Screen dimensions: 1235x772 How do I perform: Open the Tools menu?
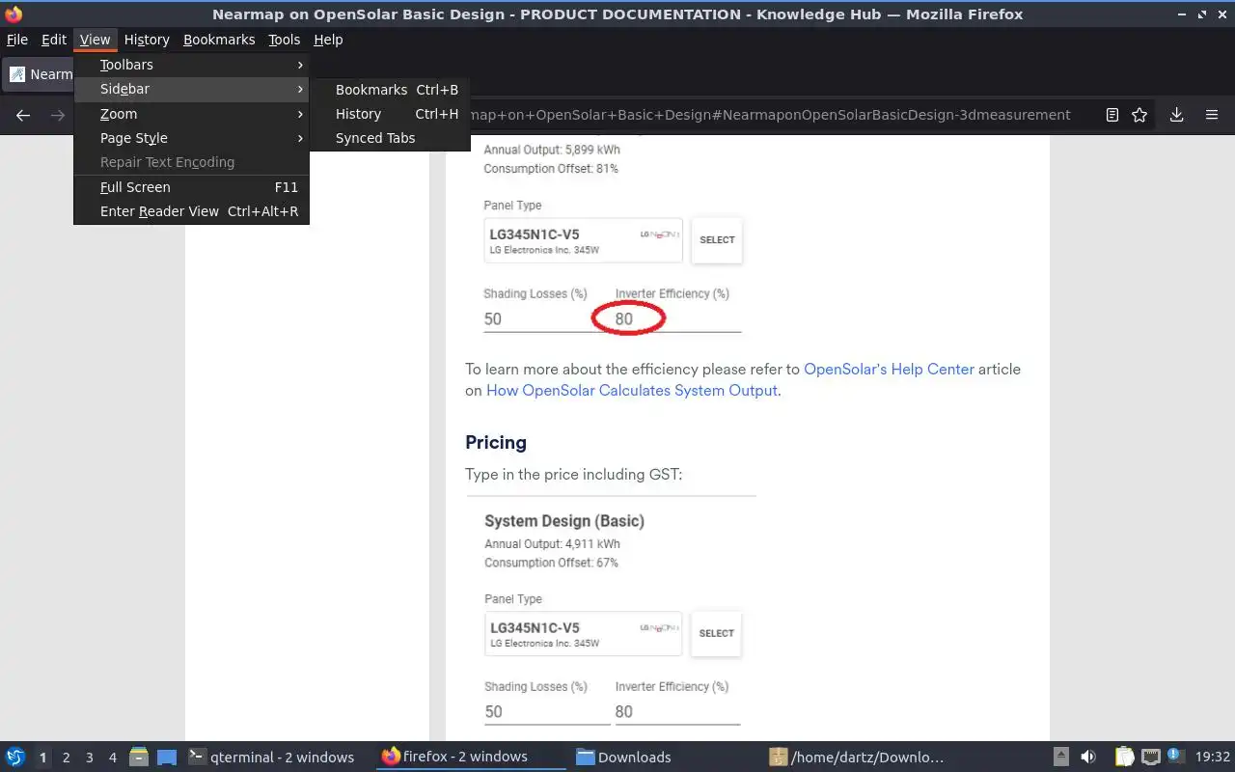285,40
